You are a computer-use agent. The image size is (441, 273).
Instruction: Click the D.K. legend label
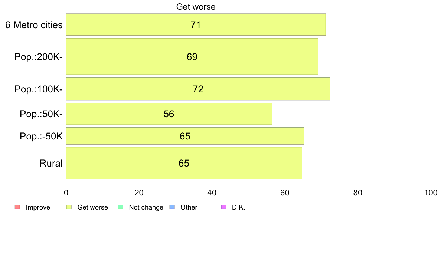[x=238, y=207]
